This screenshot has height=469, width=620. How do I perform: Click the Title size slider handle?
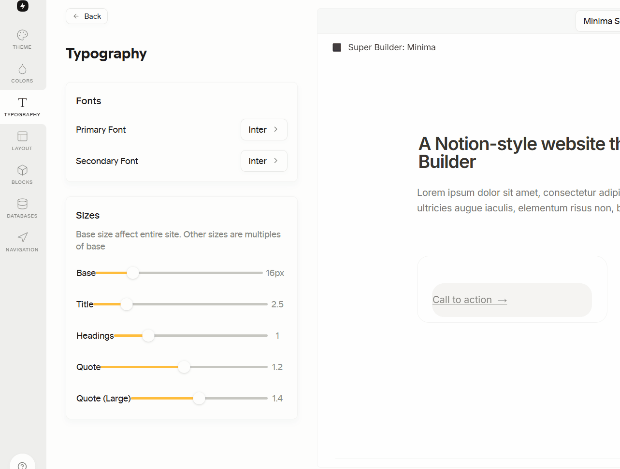(x=127, y=304)
